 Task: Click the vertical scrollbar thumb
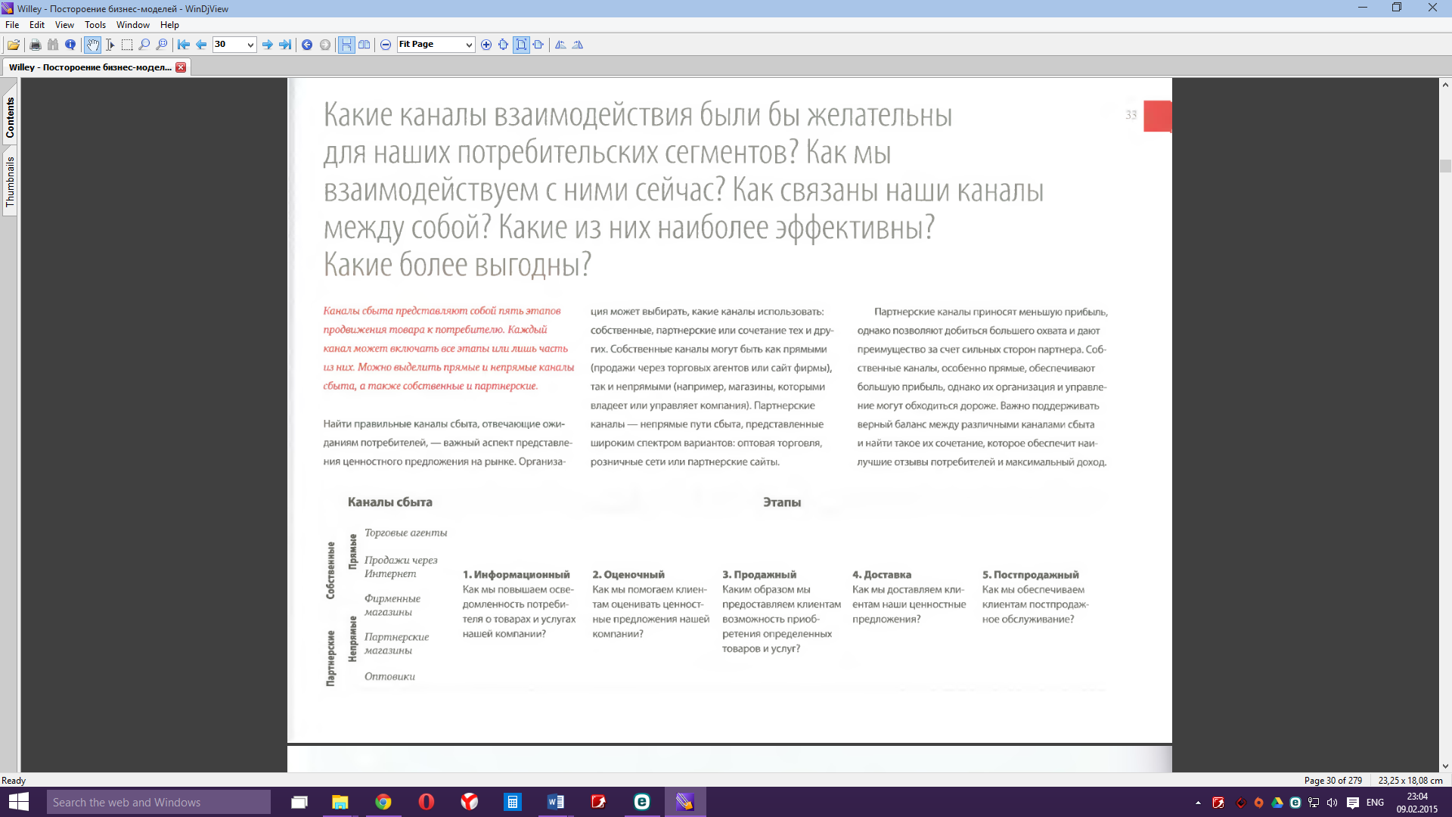click(1445, 166)
